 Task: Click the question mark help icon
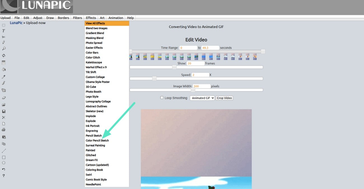pyautogui.click(x=4, y=176)
